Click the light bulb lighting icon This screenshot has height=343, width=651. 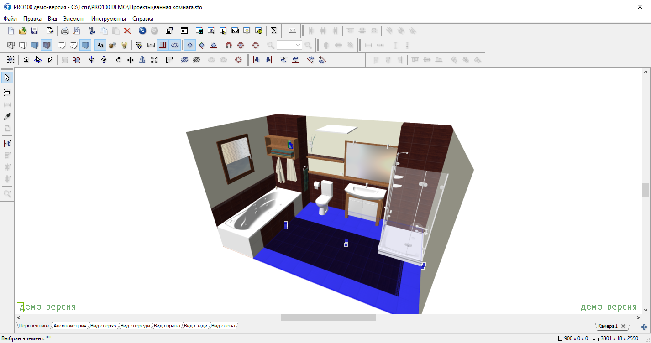pyautogui.click(x=124, y=45)
